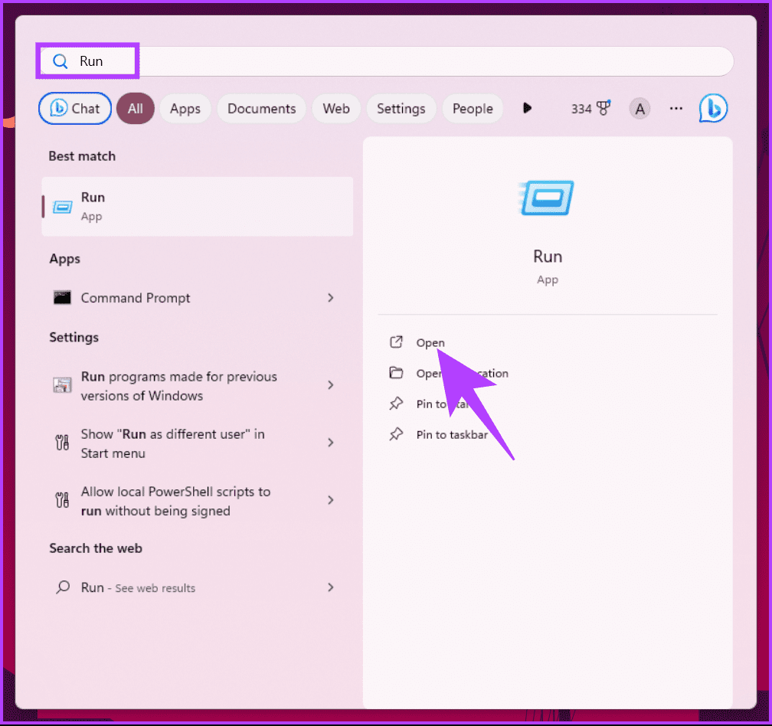The height and width of the screenshot is (726, 772).
Task: Expand Command Prompt options with its chevron
Action: click(330, 298)
